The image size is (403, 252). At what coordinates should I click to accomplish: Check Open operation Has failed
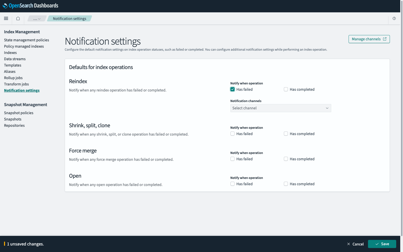point(232,184)
